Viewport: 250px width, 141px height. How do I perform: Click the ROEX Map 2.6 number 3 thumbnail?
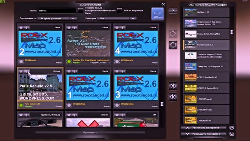136,87
